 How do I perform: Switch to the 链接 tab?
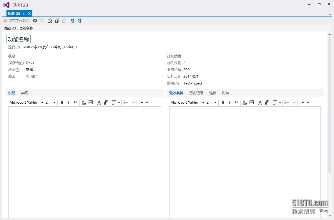pos(212,93)
